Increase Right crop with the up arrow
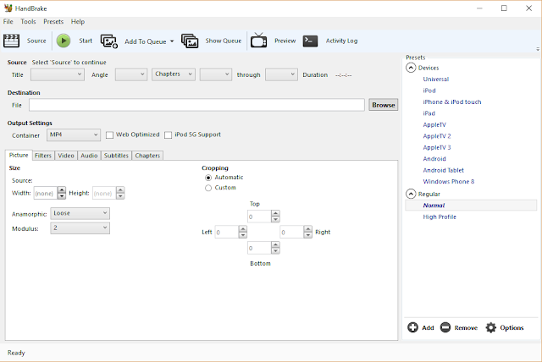This screenshot has height=362, width=542. (308, 229)
